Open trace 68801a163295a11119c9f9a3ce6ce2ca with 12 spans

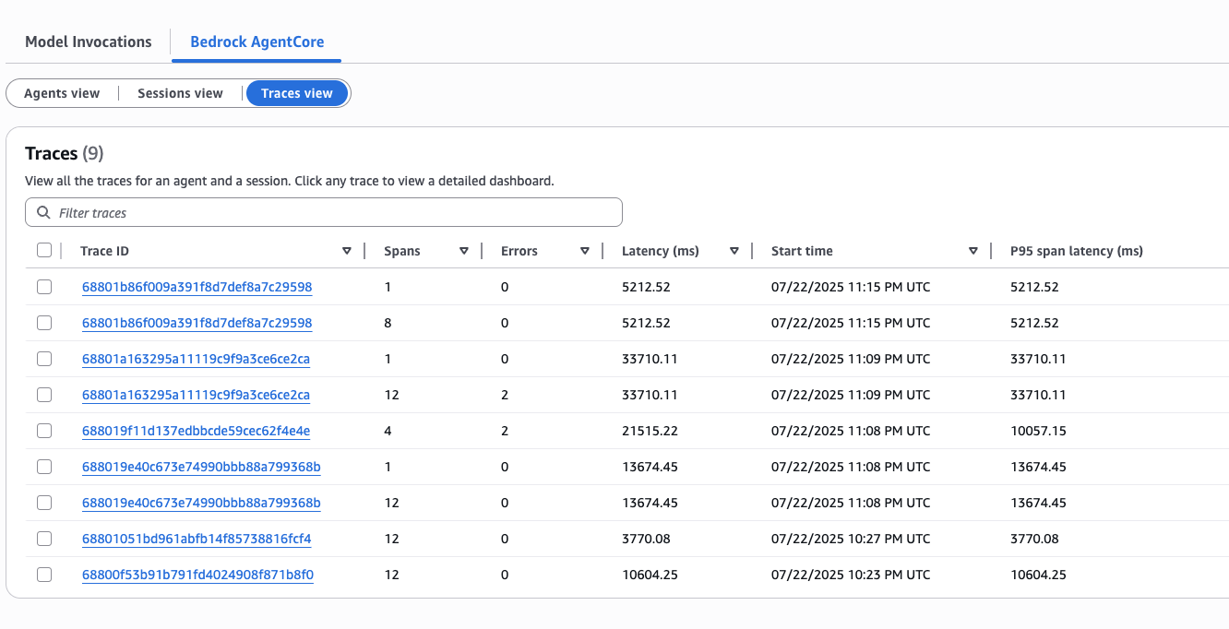(196, 395)
